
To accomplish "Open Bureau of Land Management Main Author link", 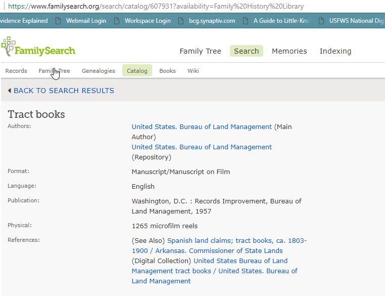I will 202,127.
